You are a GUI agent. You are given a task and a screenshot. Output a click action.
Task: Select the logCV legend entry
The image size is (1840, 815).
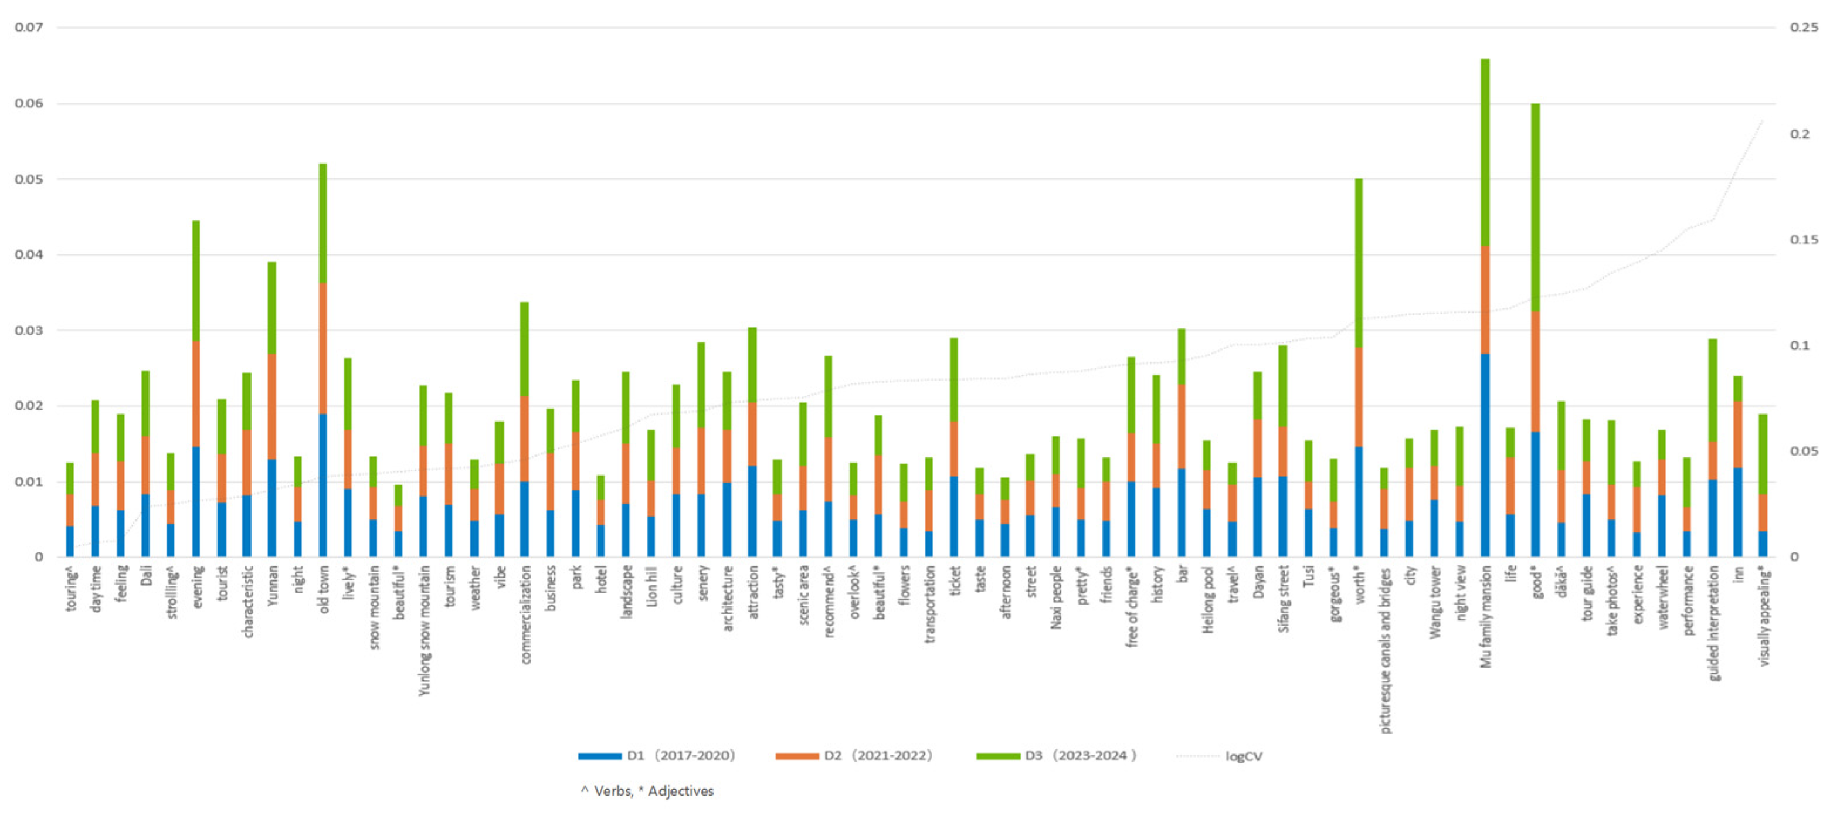(x=1243, y=756)
